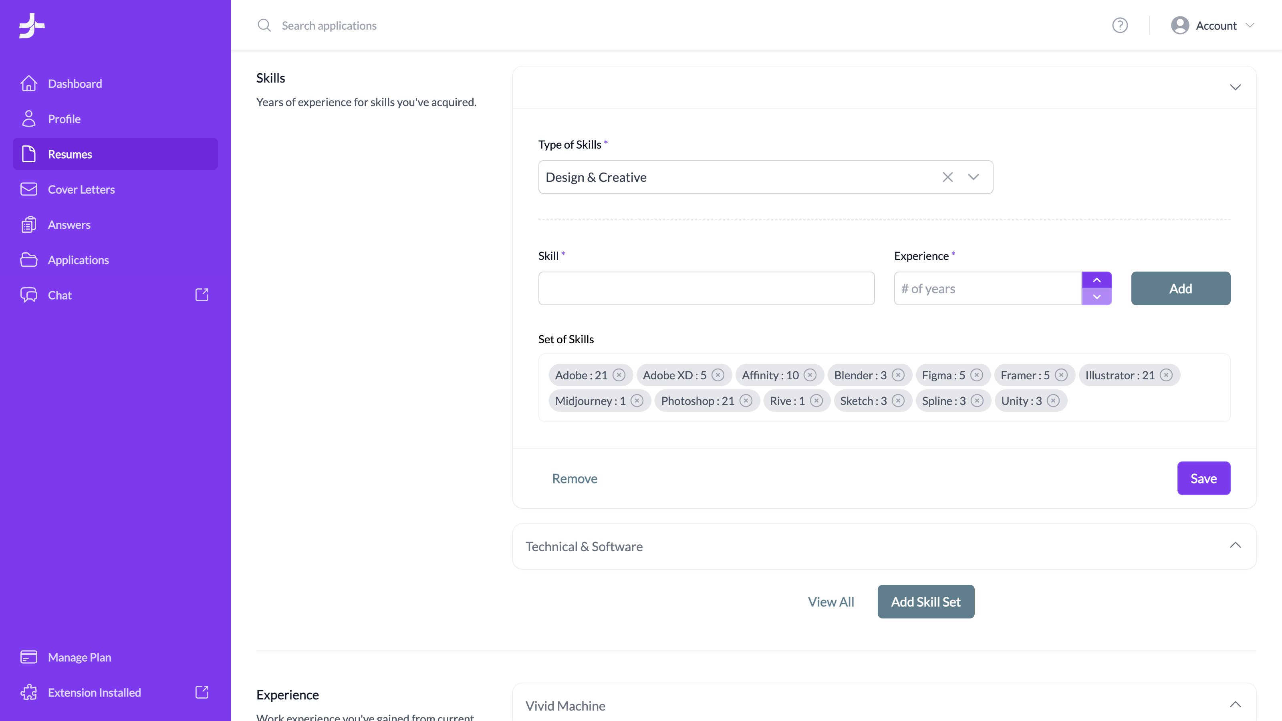Image resolution: width=1282 pixels, height=721 pixels.
Task: Open external link icon beside Extension Installed
Action: (x=202, y=692)
